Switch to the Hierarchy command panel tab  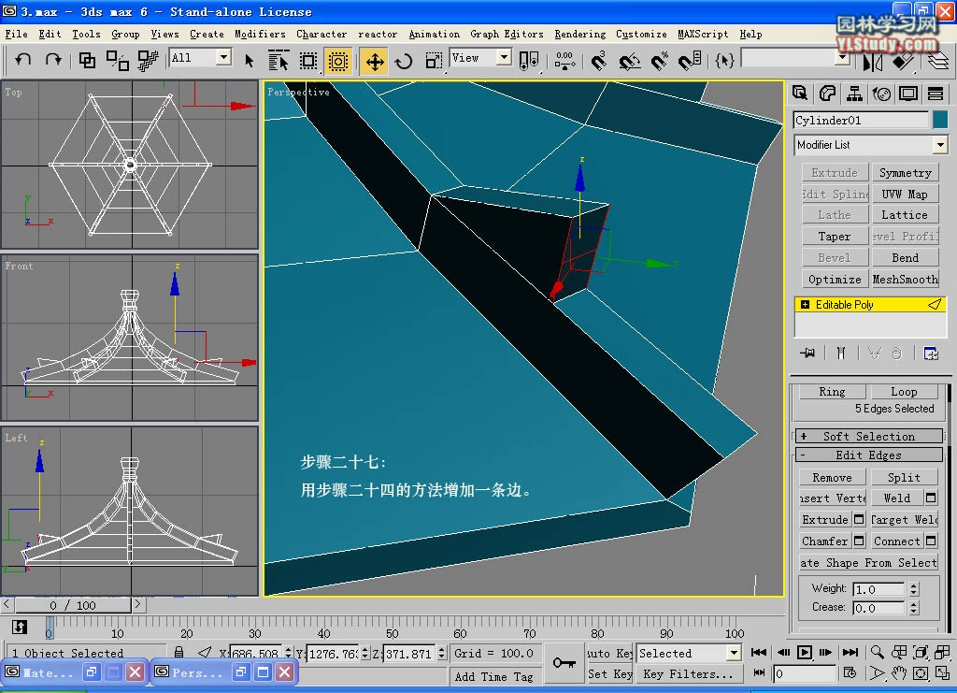(x=854, y=94)
